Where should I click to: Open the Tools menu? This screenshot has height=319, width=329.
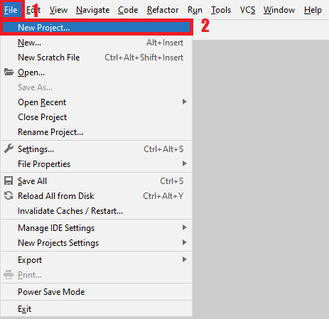tap(221, 10)
